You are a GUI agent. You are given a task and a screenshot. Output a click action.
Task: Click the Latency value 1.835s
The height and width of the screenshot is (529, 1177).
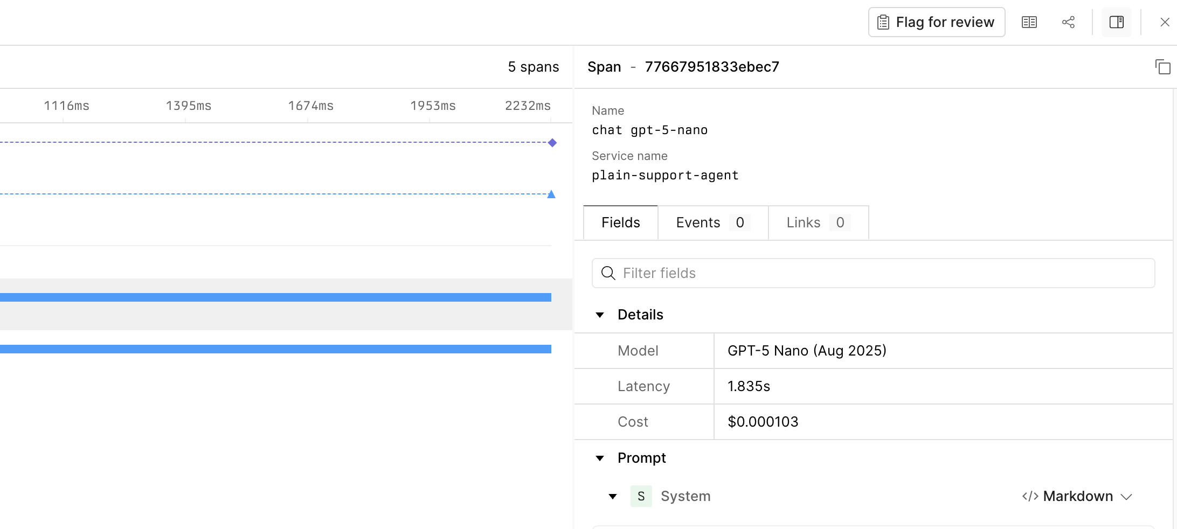(x=749, y=386)
